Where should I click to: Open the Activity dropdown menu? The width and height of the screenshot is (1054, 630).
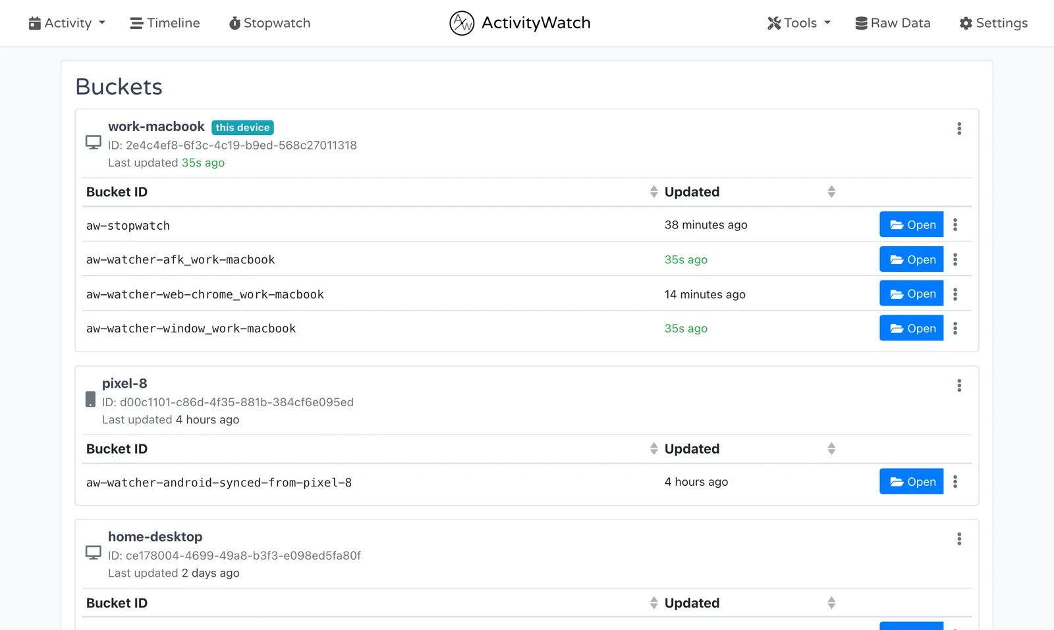tap(67, 23)
